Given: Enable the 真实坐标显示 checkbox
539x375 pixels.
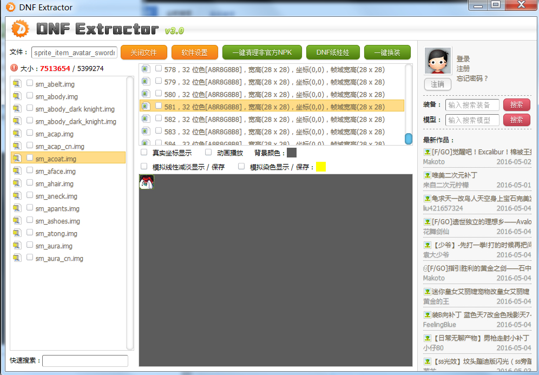Looking at the screenshot, I should click(144, 153).
